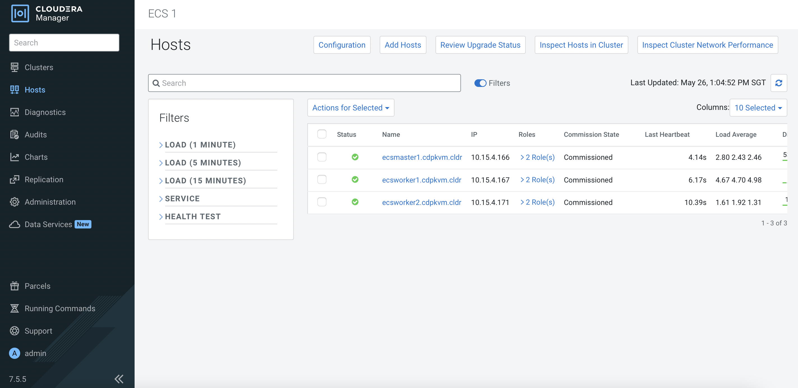The image size is (798, 388).
Task: Expand the HEALTH TEST filter section
Action: coord(192,216)
